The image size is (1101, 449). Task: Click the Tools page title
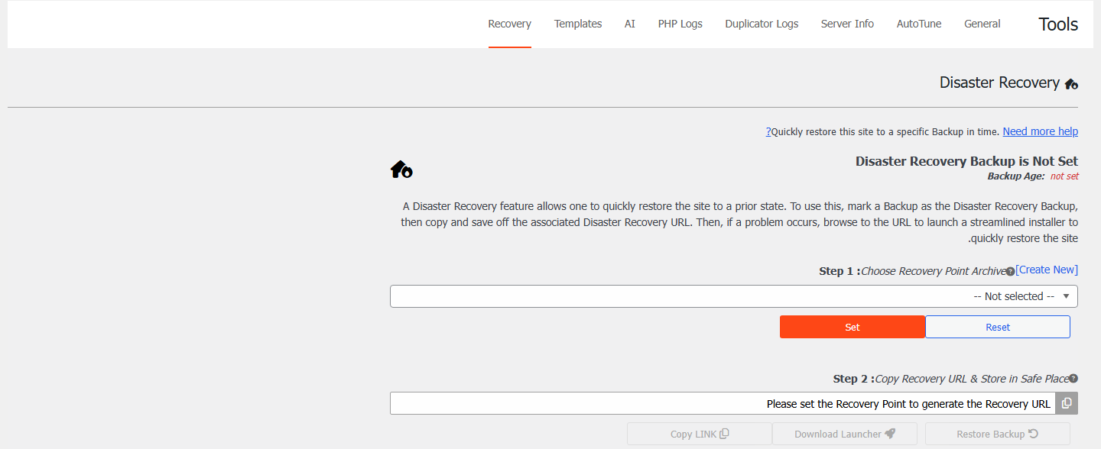coord(1058,24)
